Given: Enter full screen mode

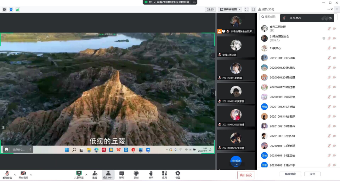Looking at the screenshot, I should pos(246,9).
